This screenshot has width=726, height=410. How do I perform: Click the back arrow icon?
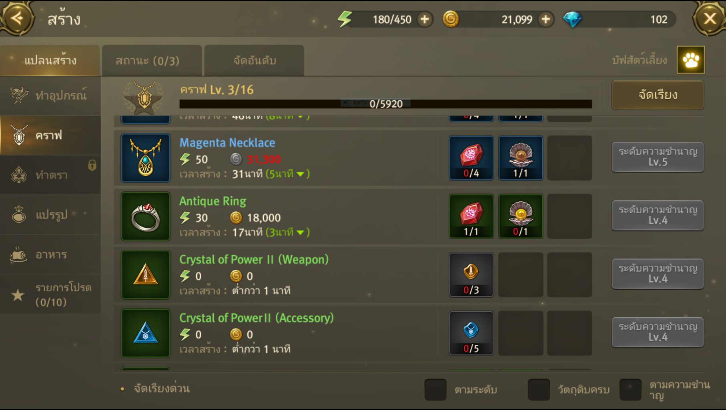(x=17, y=18)
